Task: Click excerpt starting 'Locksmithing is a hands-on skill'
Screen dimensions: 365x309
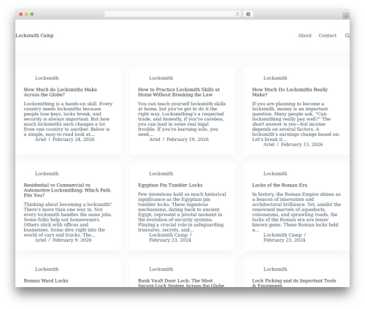Action: (68, 119)
